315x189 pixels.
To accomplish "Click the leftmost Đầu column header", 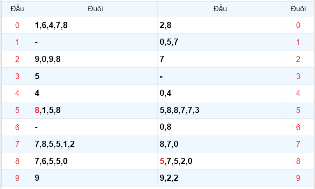I will point(17,9).
